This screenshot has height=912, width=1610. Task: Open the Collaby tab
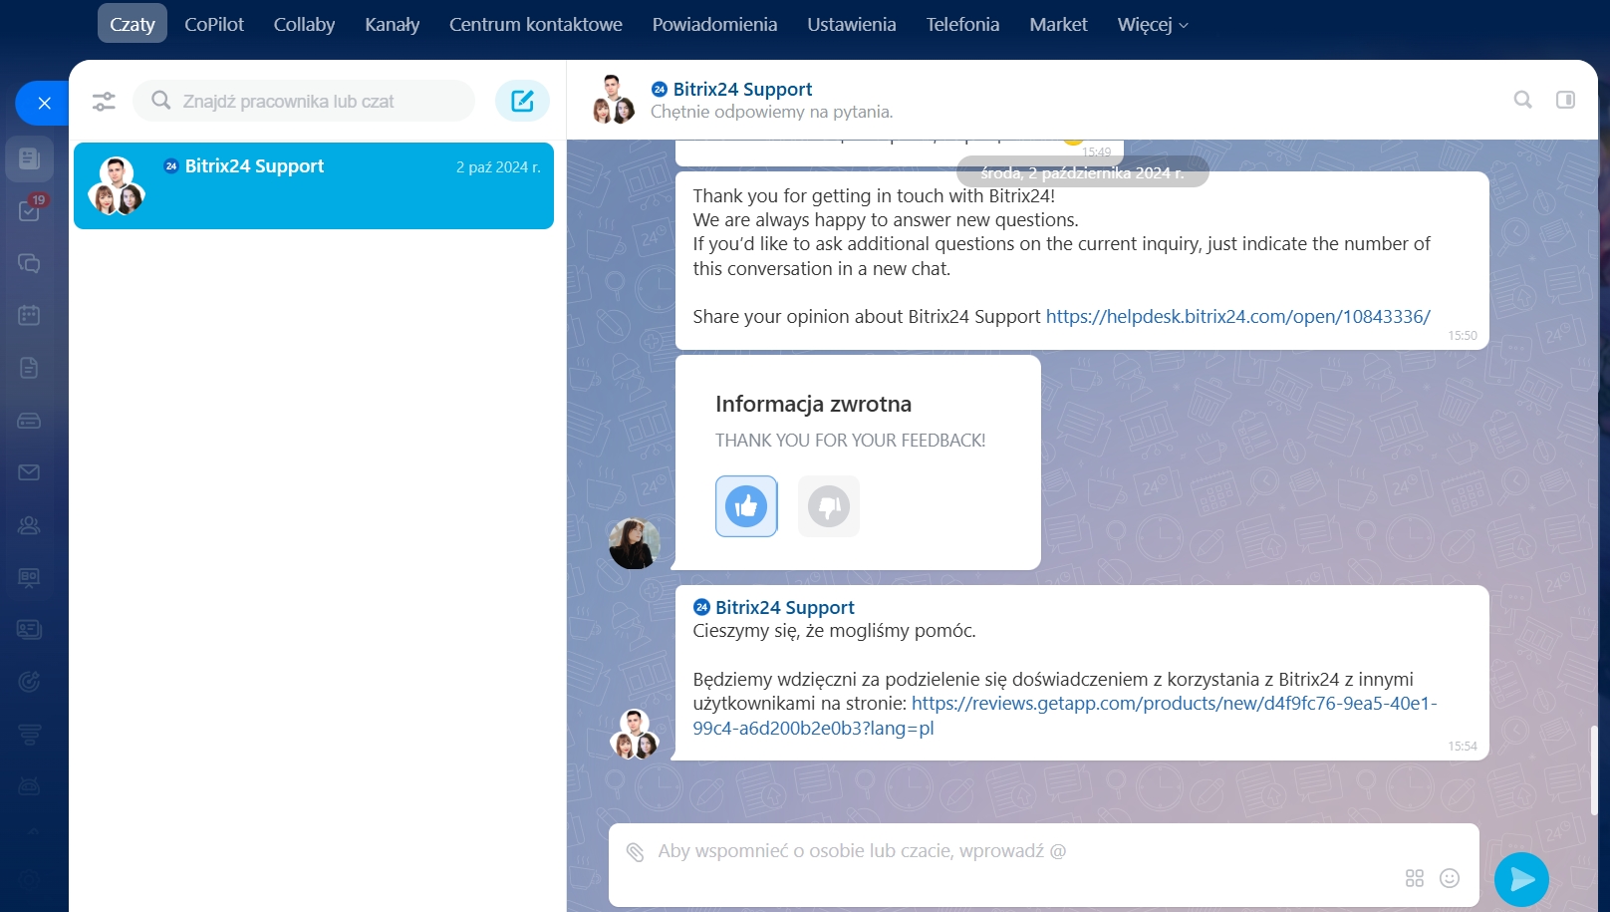304,24
